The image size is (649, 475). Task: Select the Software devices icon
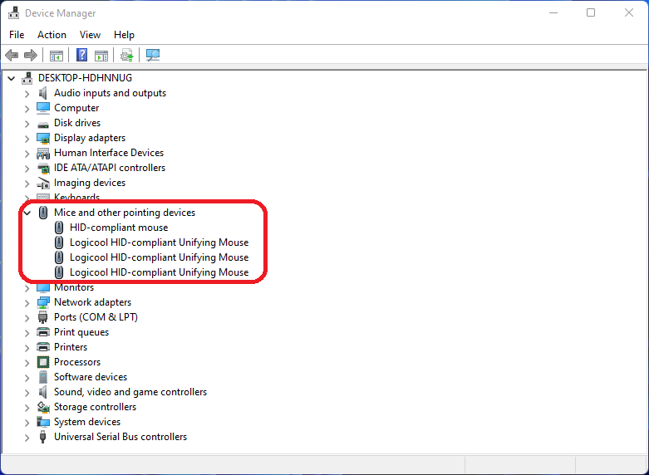click(43, 377)
